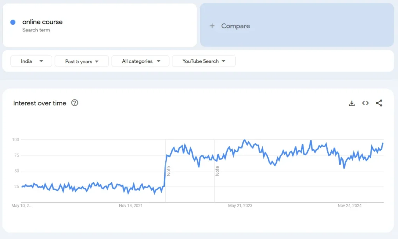Image resolution: width=398 pixels, height=239 pixels.
Task: Click the Interest over time heading
Action: [40, 103]
